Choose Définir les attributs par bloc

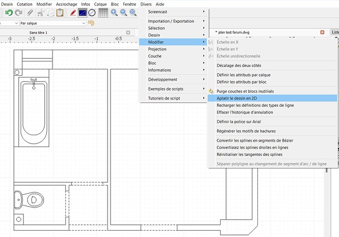click(x=272, y=82)
